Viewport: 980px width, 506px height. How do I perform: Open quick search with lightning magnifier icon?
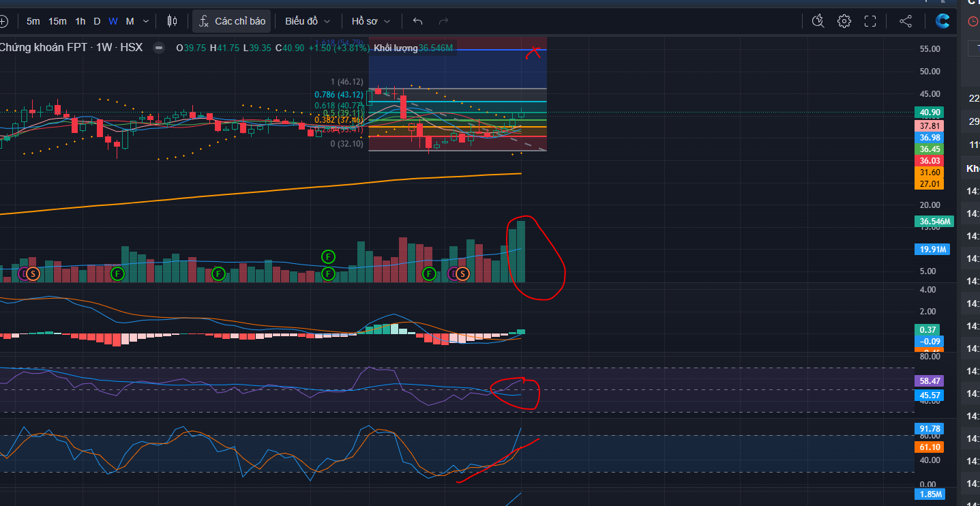pos(818,21)
